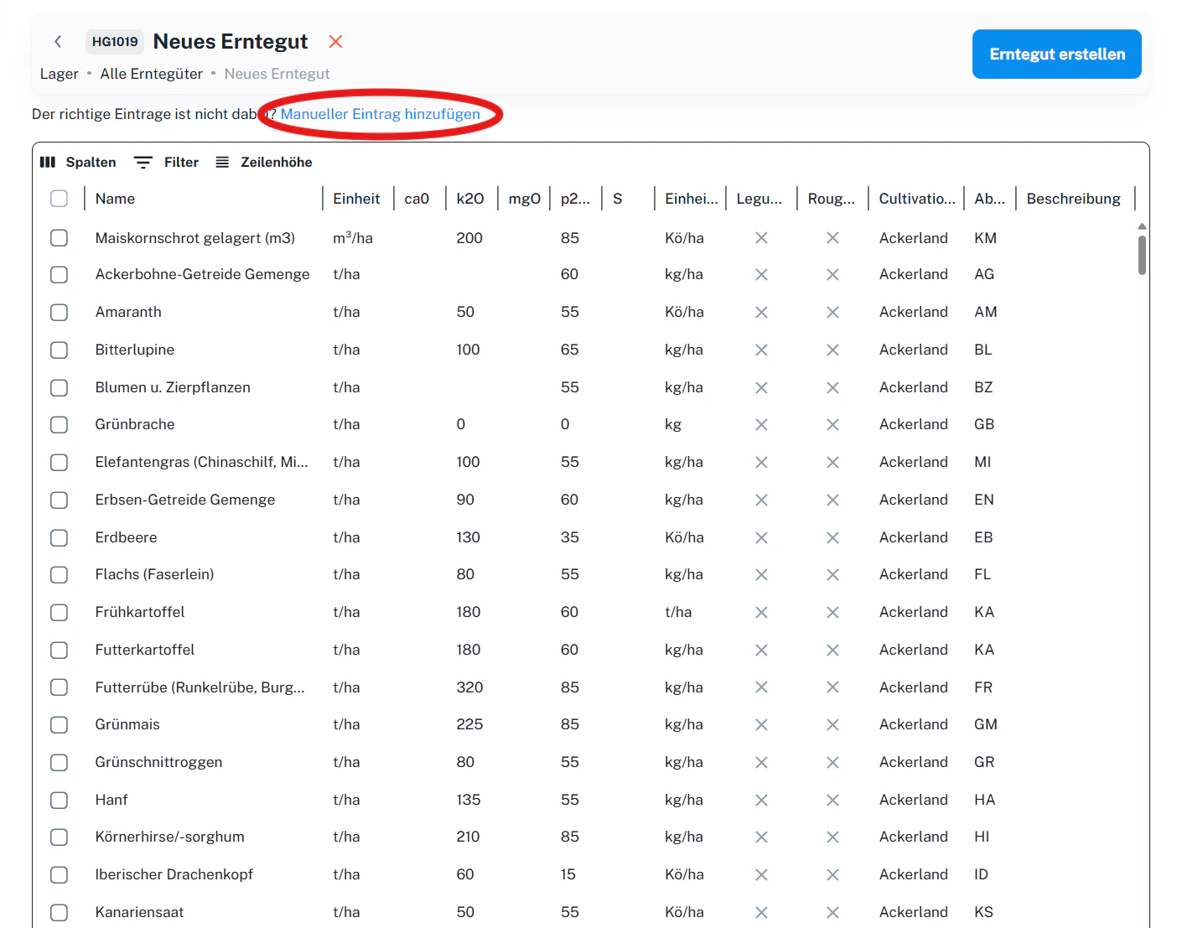The width and height of the screenshot is (1177, 928).
Task: Sort by the Cultivatio... column header
Action: pos(917,199)
